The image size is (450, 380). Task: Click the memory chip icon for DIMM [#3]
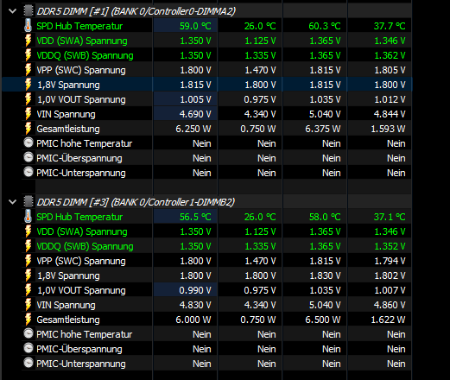click(29, 202)
